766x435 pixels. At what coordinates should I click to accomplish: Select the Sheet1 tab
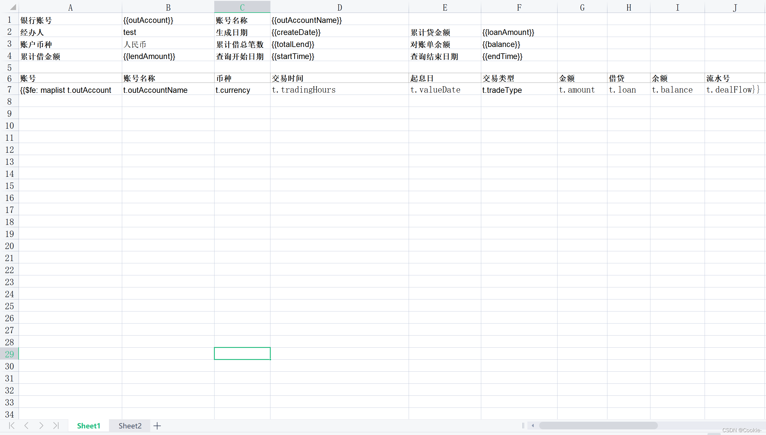click(x=89, y=426)
